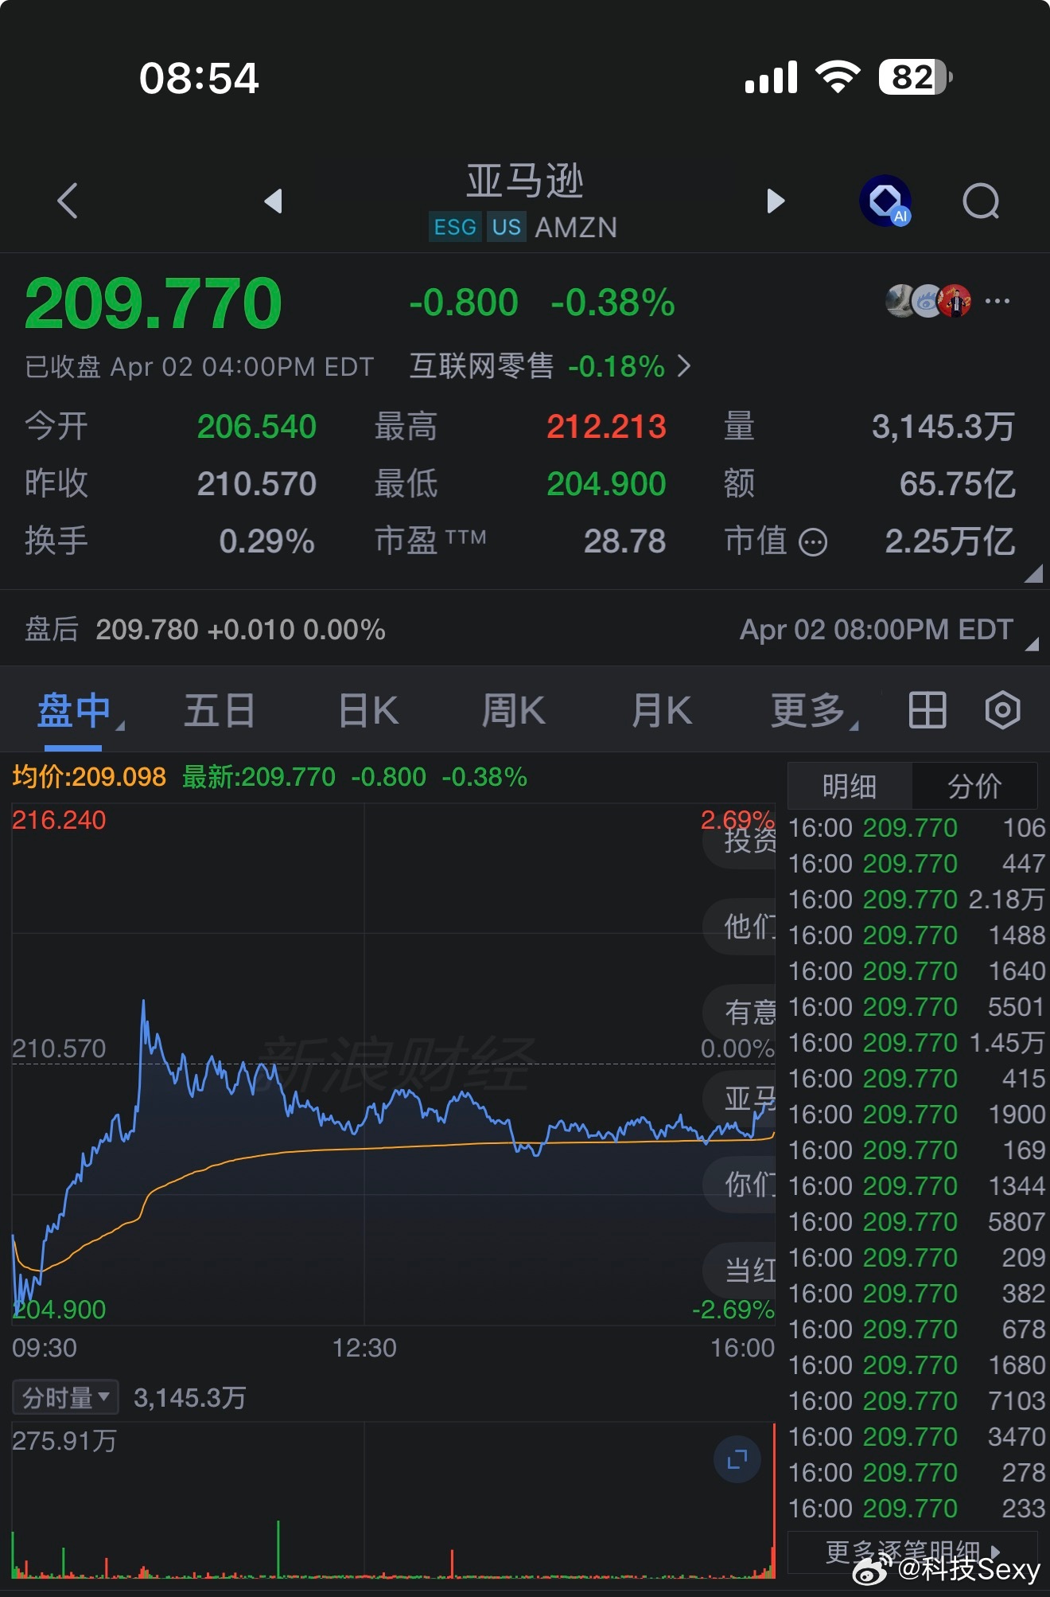Open 互联网零售 sector chevron
This screenshot has height=1597, width=1050.
point(684,366)
